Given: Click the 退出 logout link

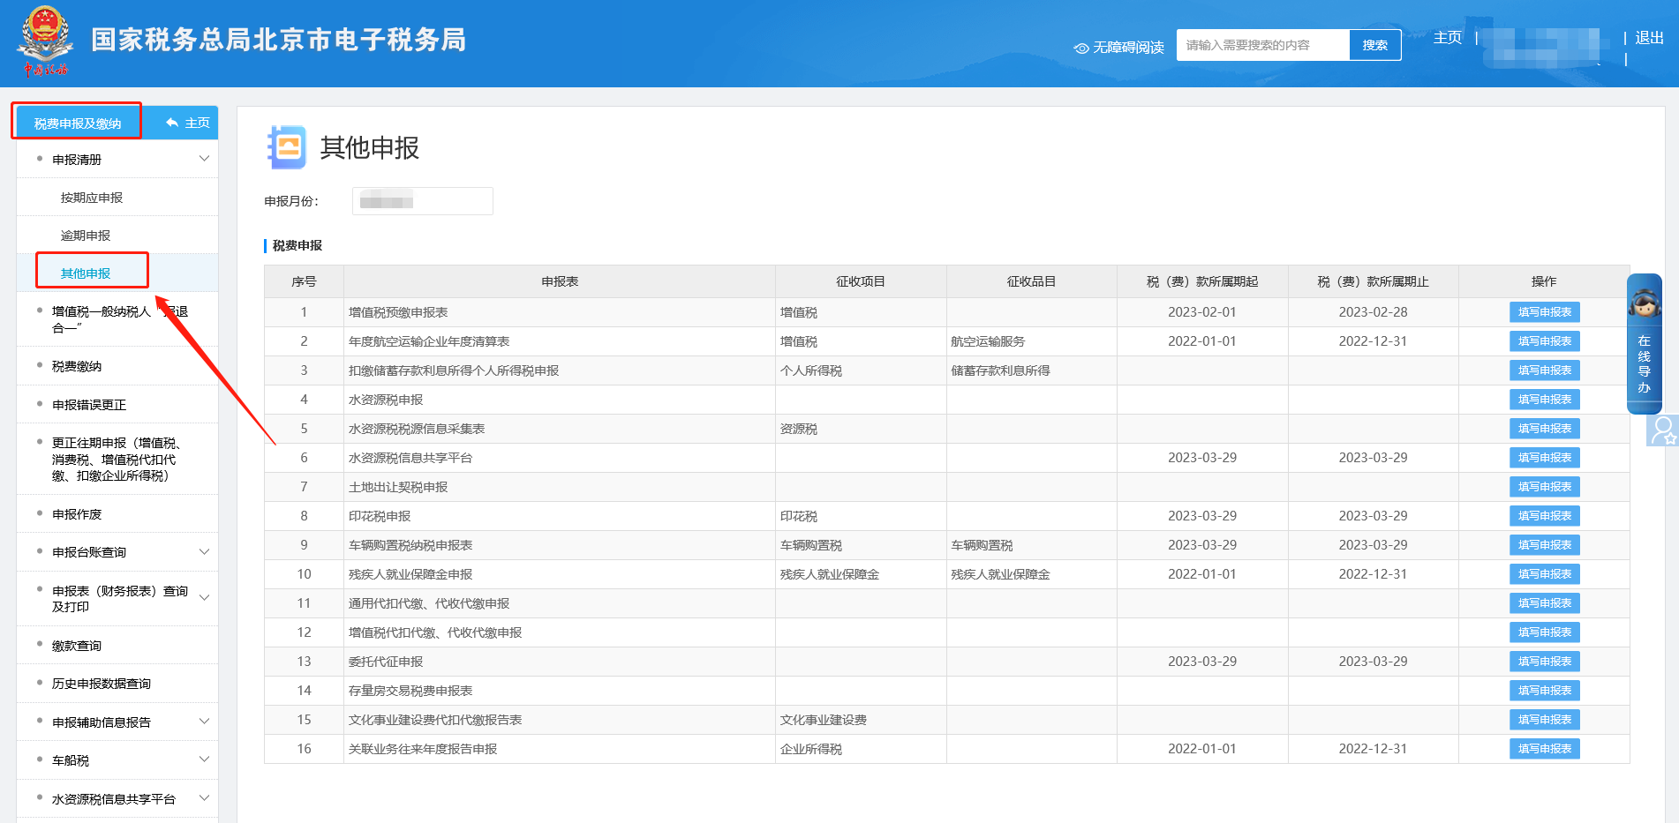Looking at the screenshot, I should [x=1650, y=40].
